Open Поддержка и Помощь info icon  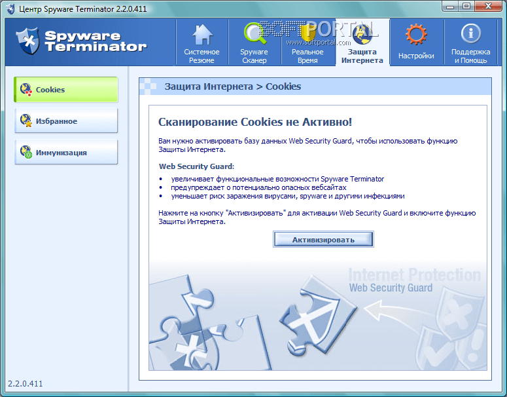click(471, 33)
